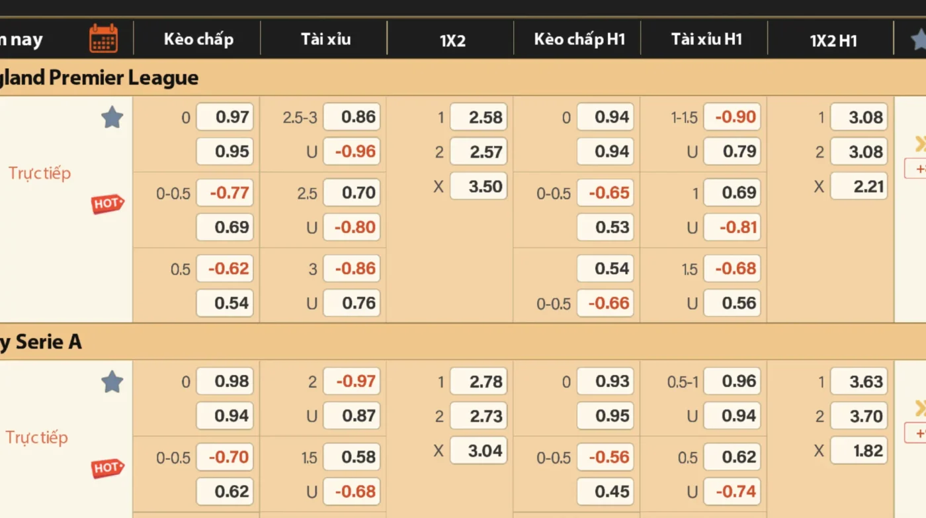This screenshot has height=518, width=926.
Task: Favorite the Premier League match with star
Action: (x=112, y=118)
